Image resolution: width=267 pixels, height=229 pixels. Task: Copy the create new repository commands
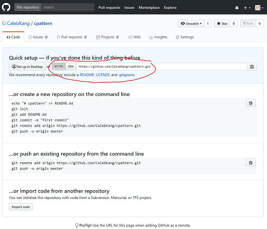click(x=251, y=103)
